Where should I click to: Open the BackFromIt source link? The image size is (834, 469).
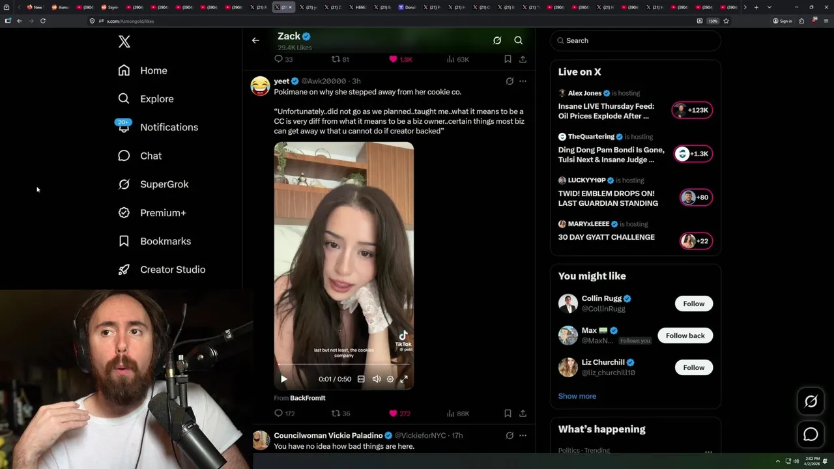[x=308, y=398]
